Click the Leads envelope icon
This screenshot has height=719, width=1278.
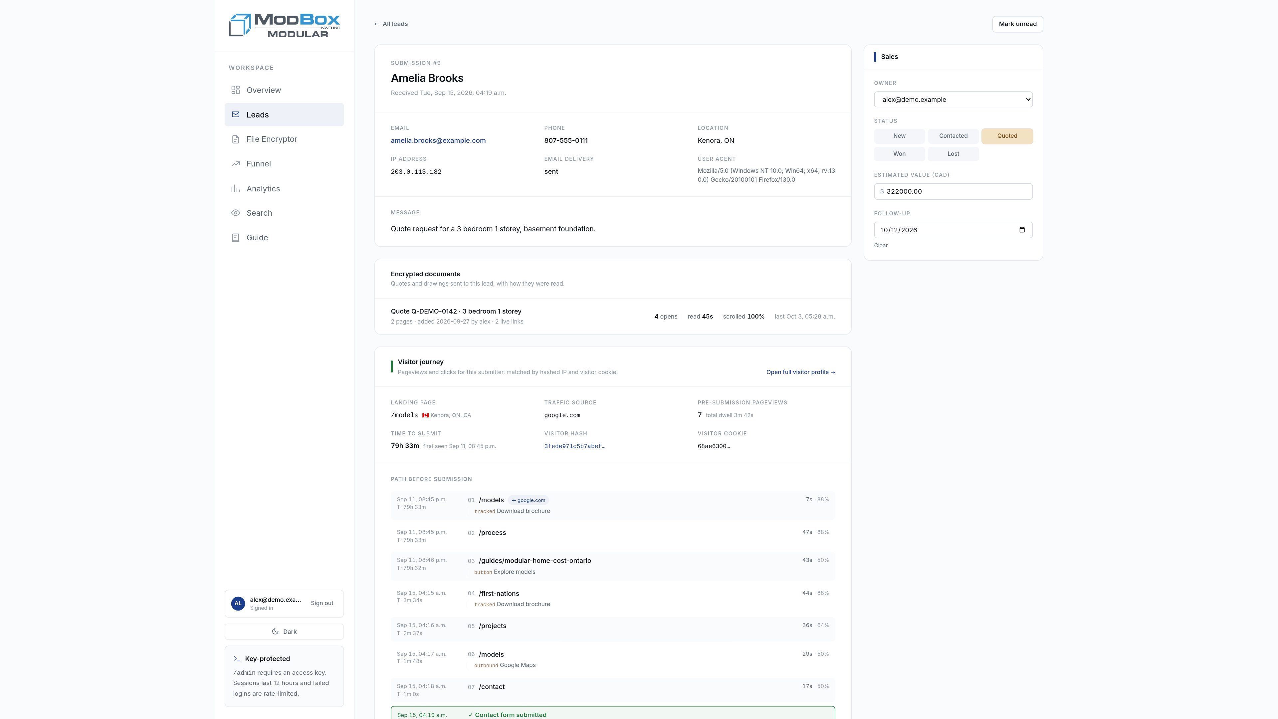tap(236, 115)
